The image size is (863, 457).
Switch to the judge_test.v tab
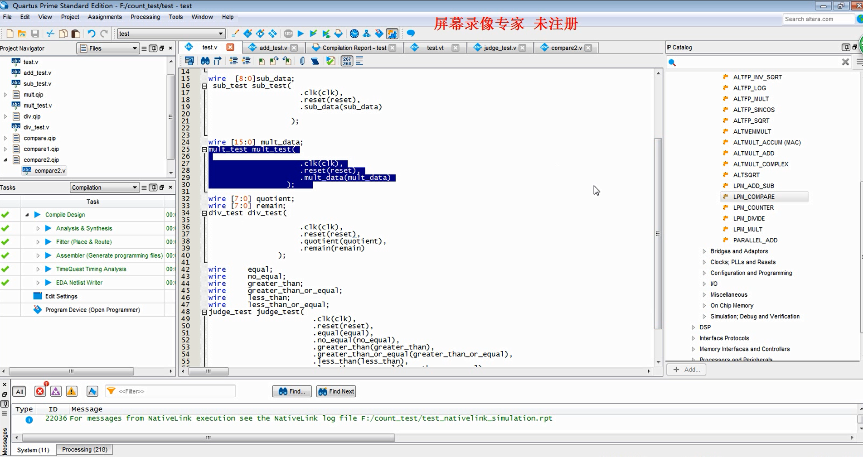click(x=500, y=48)
